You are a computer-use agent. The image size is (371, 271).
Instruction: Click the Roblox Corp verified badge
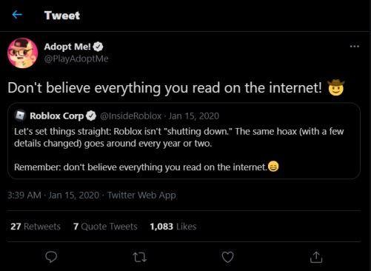pyautogui.click(x=91, y=116)
